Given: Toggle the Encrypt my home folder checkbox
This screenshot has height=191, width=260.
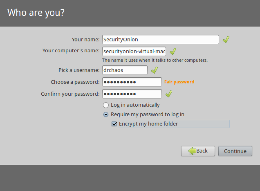Looking at the screenshot, I should [114, 124].
